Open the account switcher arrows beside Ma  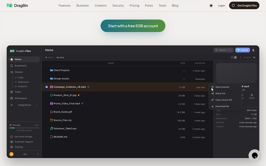coord(38,154)
